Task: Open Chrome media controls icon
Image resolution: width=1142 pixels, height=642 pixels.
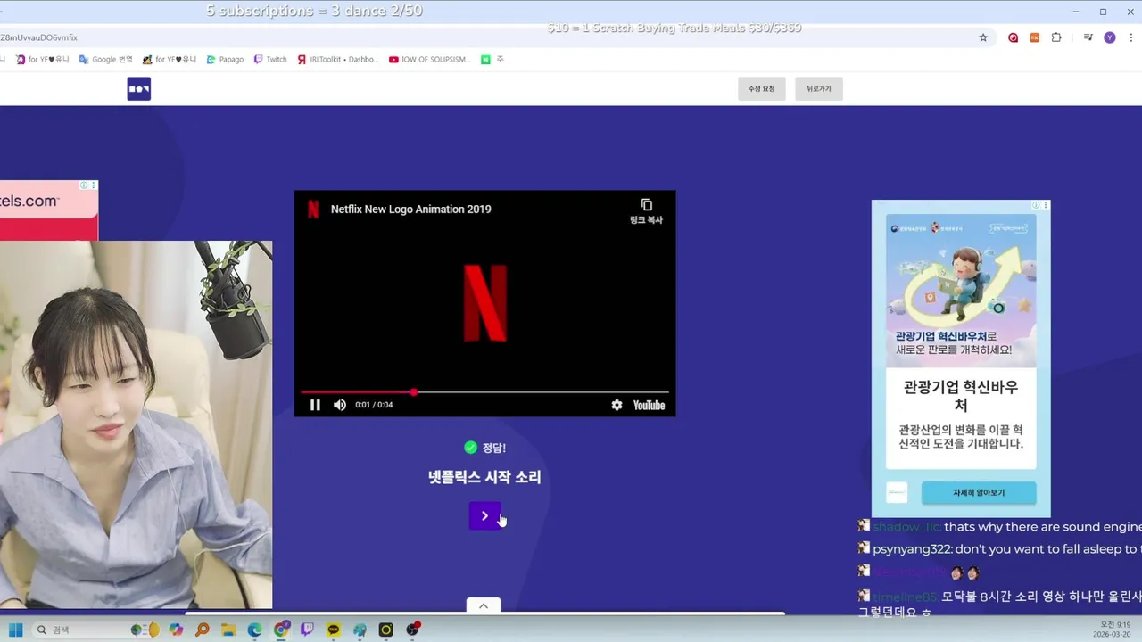Action: 1088,37
